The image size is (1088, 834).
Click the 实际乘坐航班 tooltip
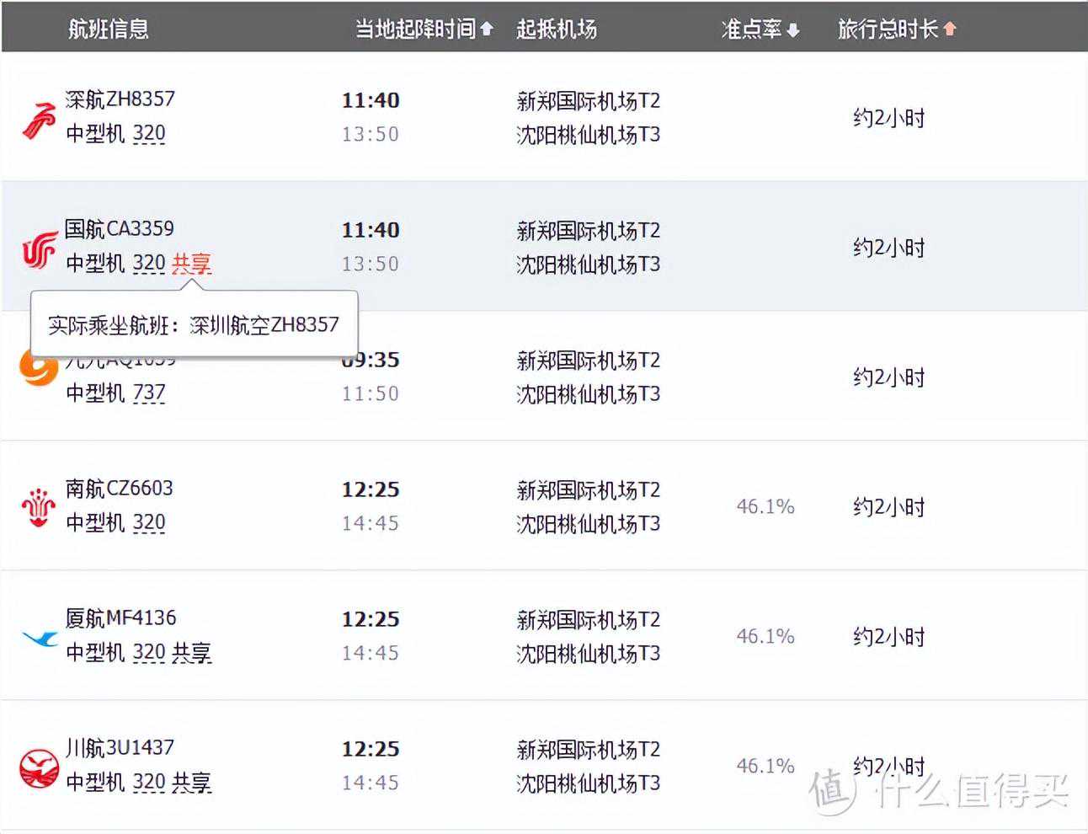[194, 325]
